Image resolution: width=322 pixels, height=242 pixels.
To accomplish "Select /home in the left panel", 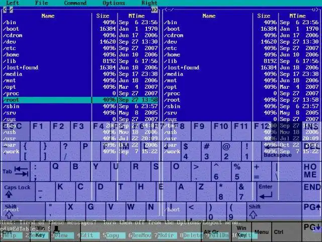I will tap(80, 54).
